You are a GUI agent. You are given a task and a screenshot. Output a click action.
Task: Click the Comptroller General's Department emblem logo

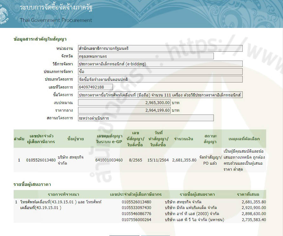tap(6, 13)
